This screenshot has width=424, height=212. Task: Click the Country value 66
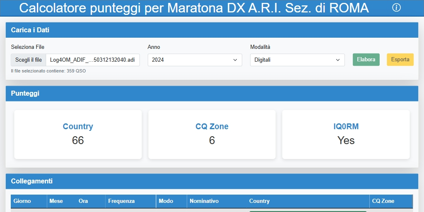click(78, 140)
